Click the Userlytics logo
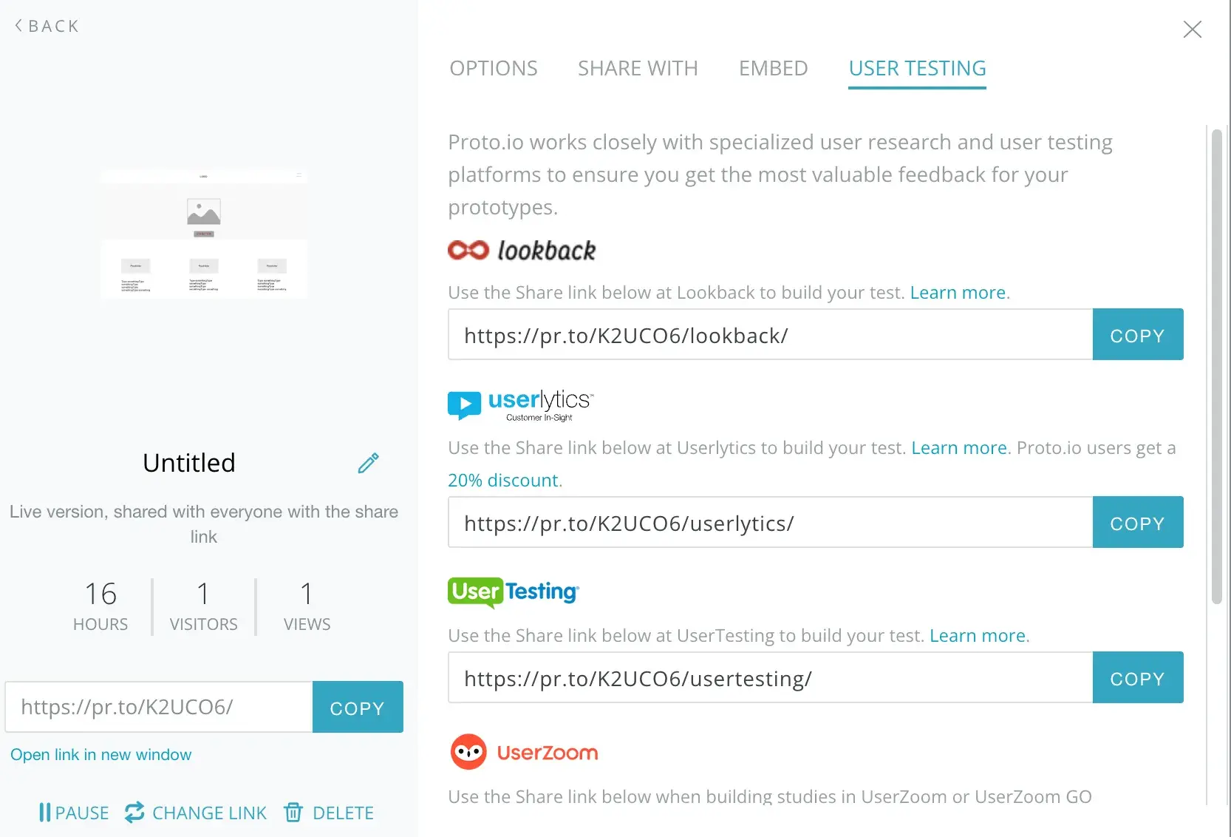 520,404
